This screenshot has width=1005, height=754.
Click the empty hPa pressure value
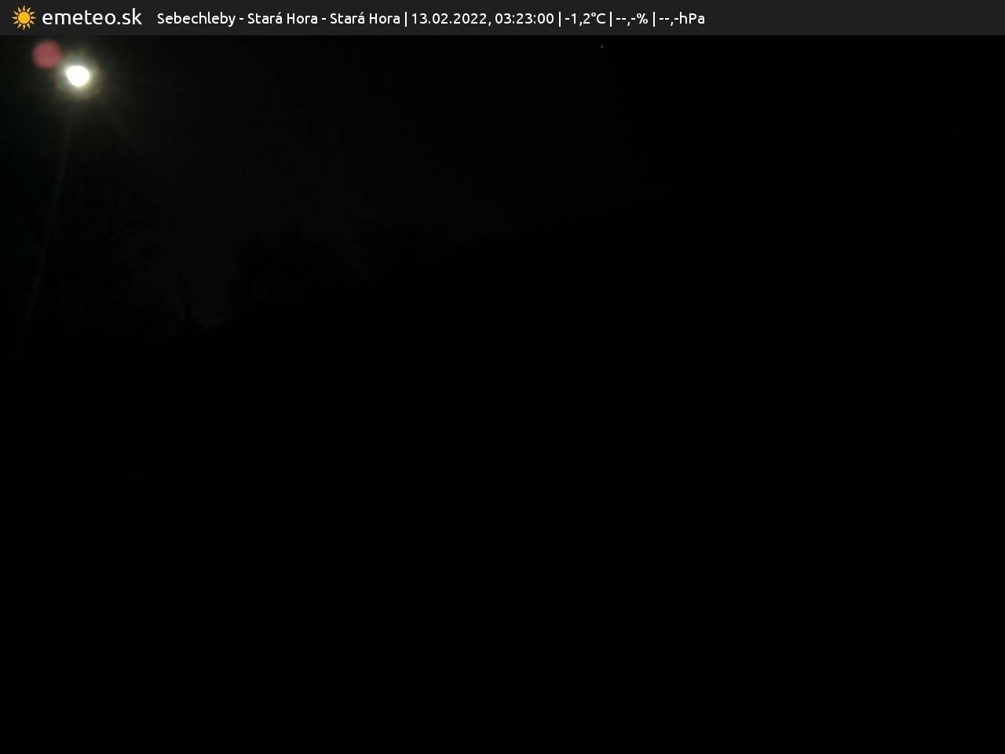[682, 18]
